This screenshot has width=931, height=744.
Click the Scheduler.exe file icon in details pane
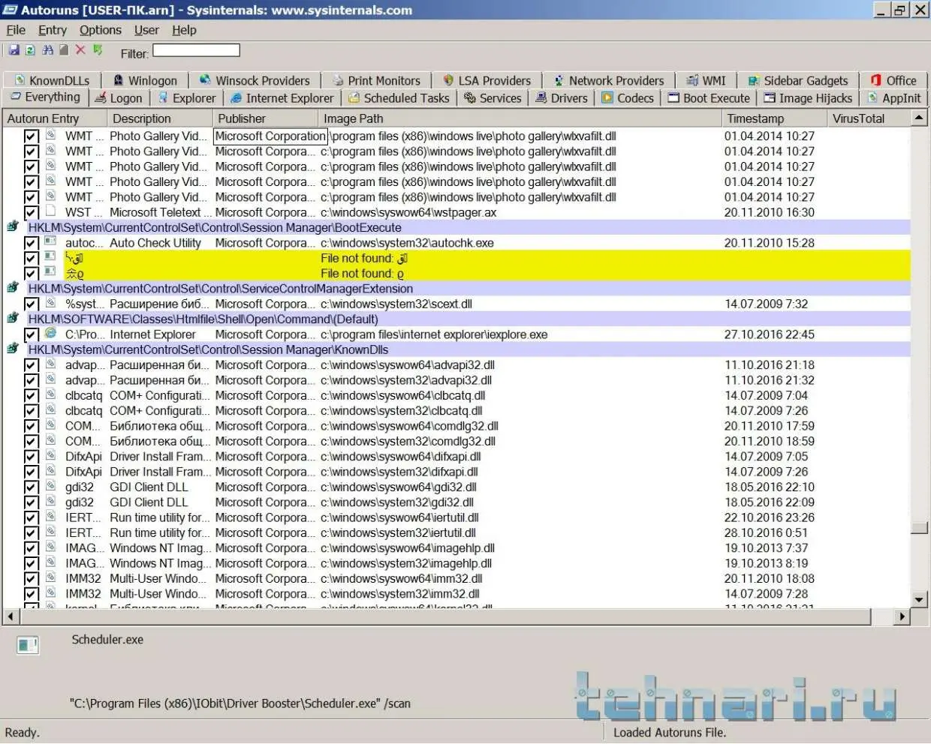tap(28, 645)
